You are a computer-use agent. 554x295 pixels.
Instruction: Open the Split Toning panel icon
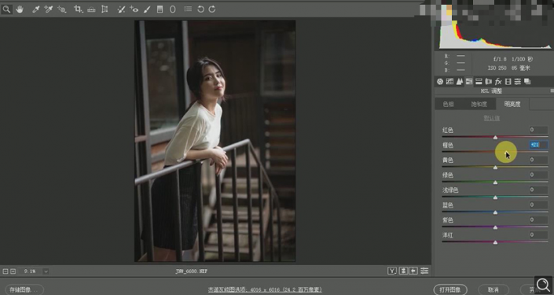479,81
